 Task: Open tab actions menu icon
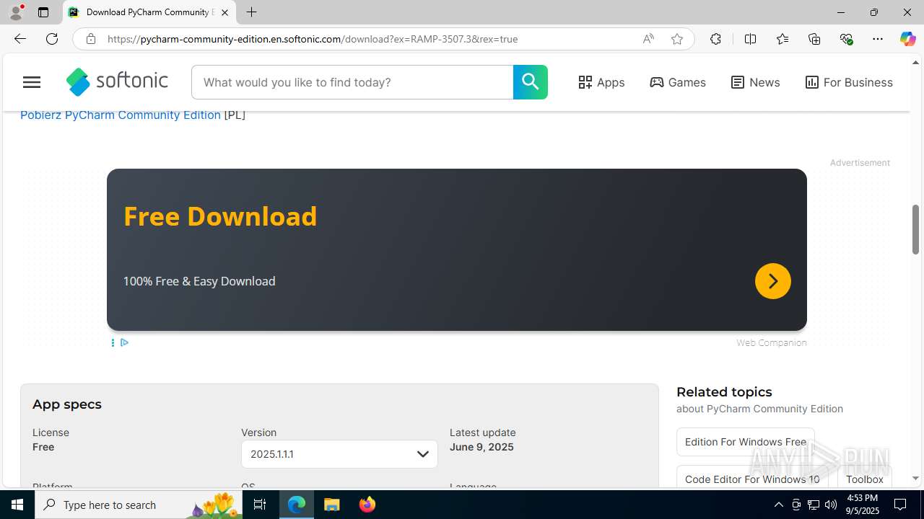[x=43, y=12]
